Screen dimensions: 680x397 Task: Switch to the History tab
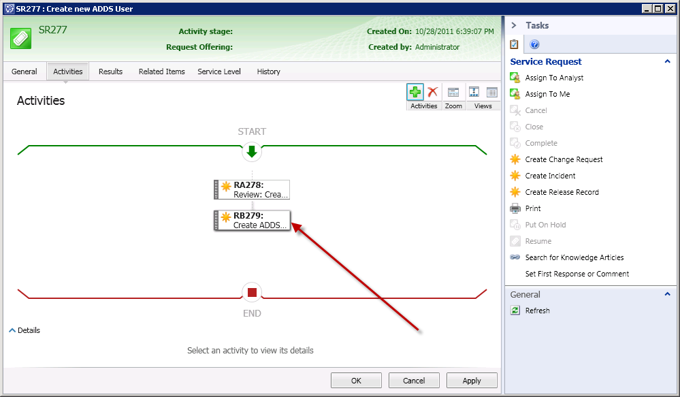click(268, 72)
